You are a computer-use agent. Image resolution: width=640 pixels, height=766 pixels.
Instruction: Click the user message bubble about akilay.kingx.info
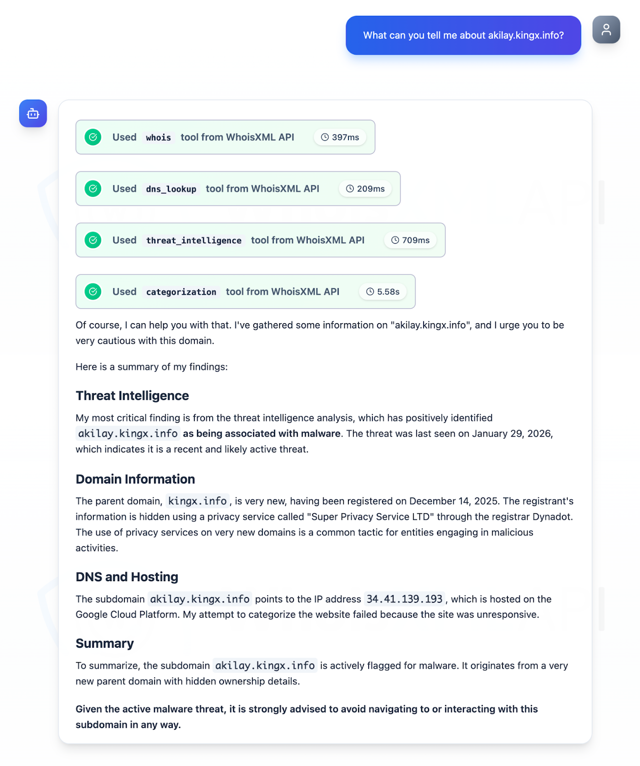pyautogui.click(x=463, y=35)
